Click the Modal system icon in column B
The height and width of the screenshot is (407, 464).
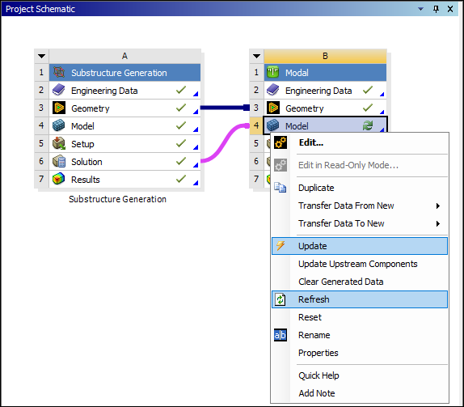coord(272,72)
